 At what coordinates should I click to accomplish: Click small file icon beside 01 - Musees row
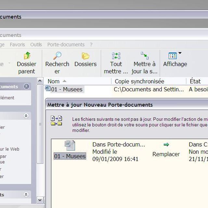pyautogui.click(x=47, y=88)
